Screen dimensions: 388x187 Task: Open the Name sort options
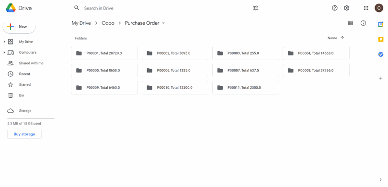[x=332, y=38]
